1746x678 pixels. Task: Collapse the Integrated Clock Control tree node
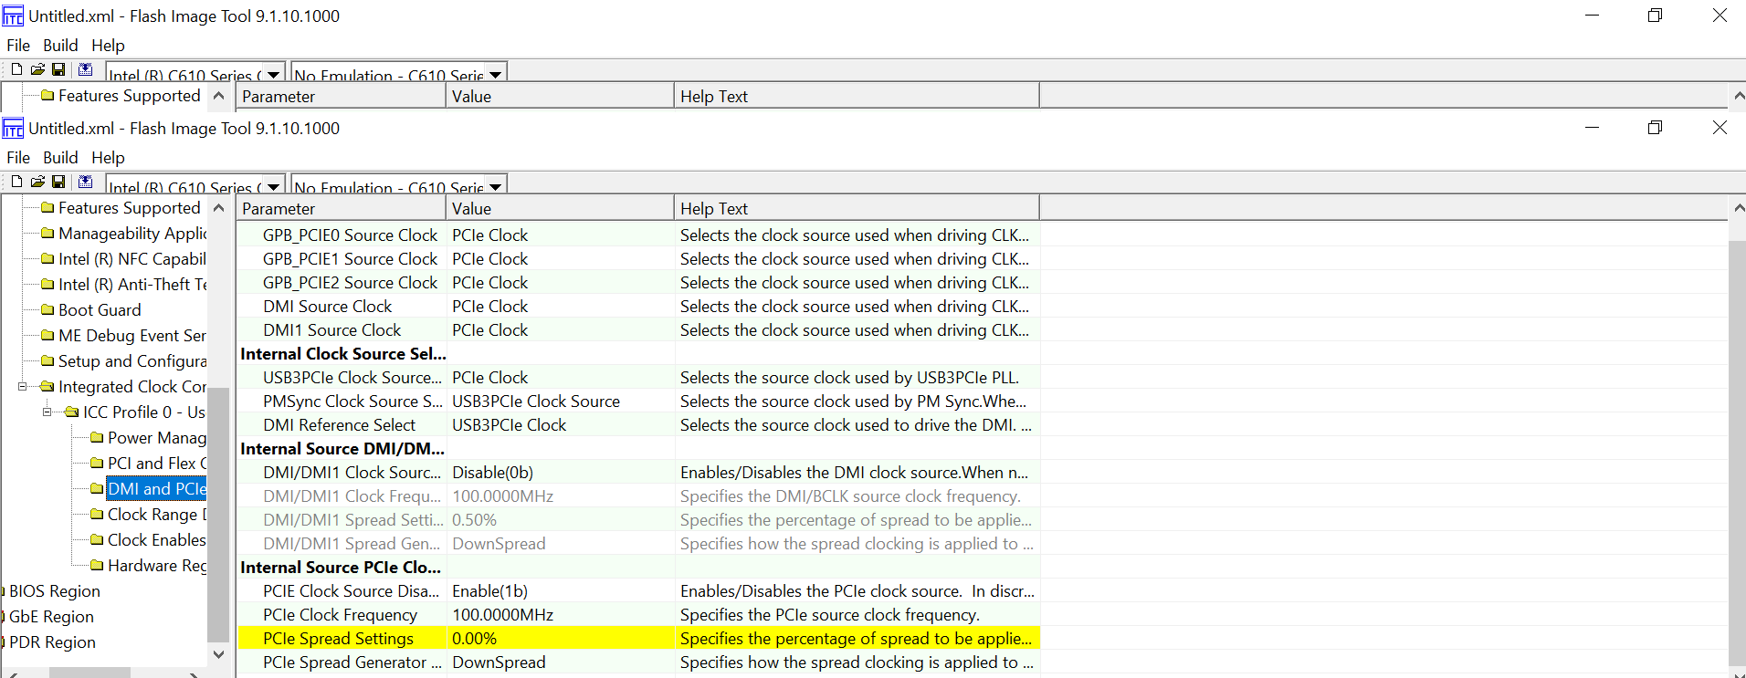pos(23,387)
